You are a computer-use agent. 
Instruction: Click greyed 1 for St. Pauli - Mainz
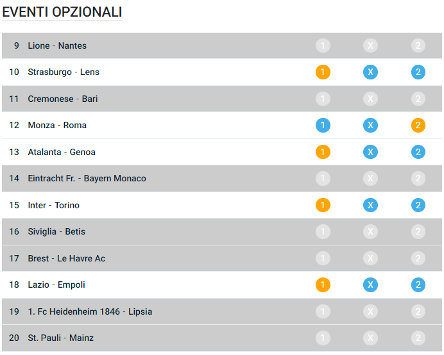323,338
